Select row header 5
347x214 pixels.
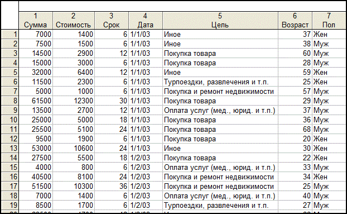[10, 72]
